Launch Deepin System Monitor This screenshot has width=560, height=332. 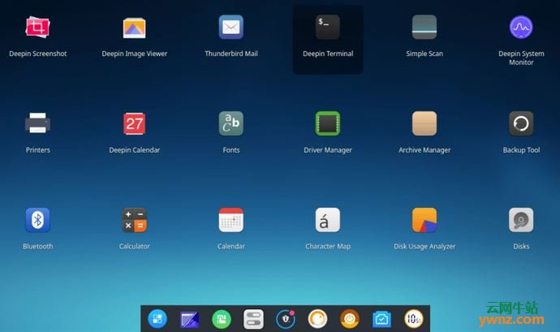[x=521, y=27]
